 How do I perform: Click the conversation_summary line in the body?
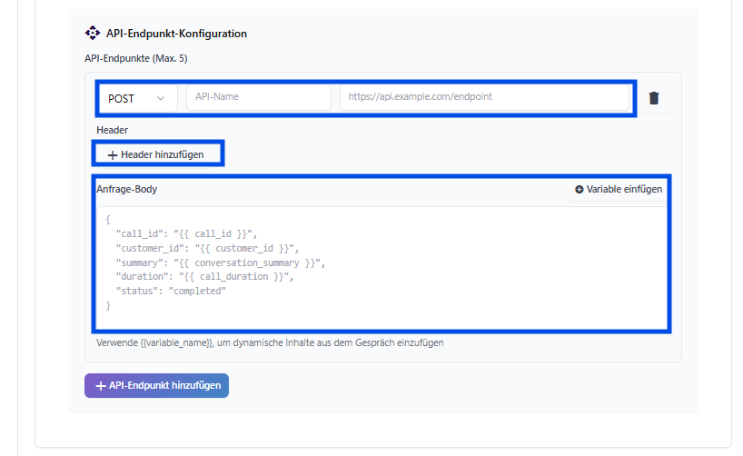pyautogui.click(x=219, y=263)
